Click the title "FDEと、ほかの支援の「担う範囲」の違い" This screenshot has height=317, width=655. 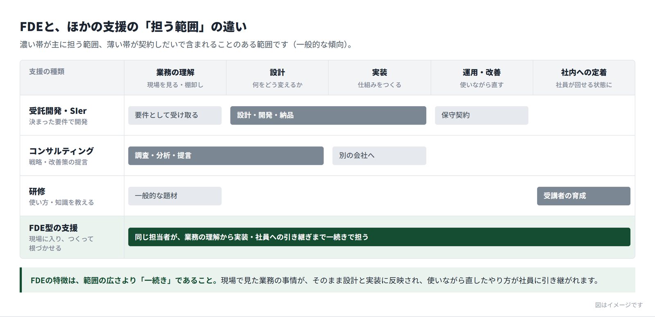133,27
